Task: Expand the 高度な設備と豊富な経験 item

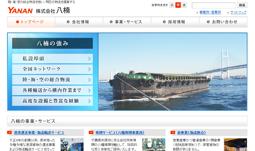Action: click(x=52, y=101)
